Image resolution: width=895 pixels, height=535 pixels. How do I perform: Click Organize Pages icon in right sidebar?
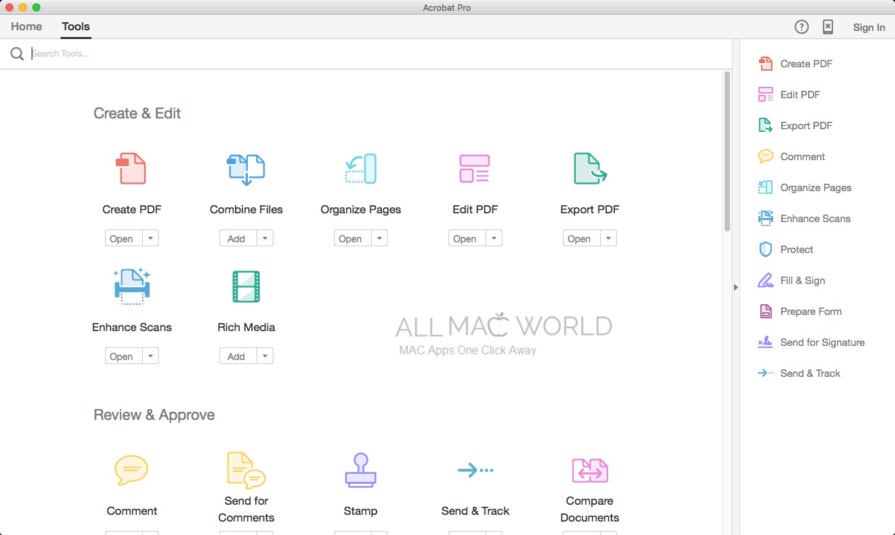[766, 188]
